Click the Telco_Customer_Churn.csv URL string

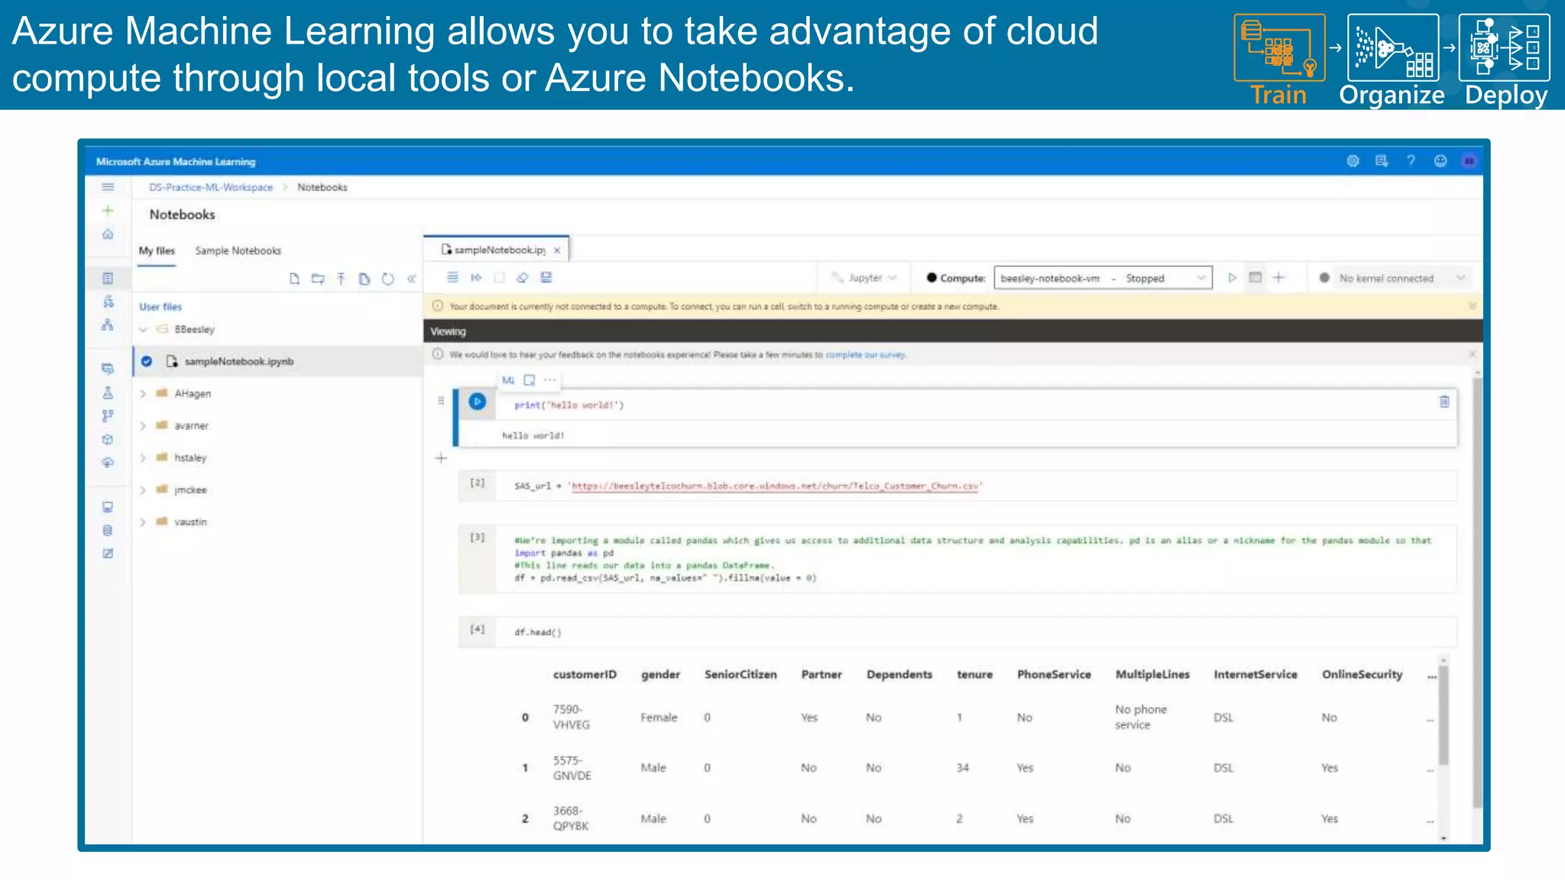point(775,486)
